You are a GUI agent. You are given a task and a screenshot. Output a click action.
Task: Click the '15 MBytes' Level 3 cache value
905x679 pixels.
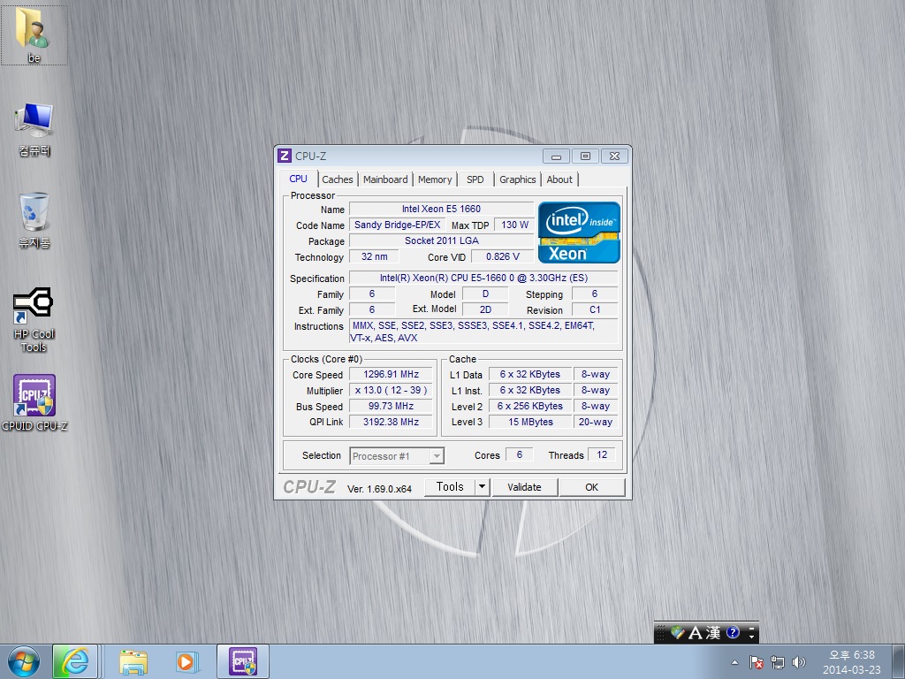530,422
